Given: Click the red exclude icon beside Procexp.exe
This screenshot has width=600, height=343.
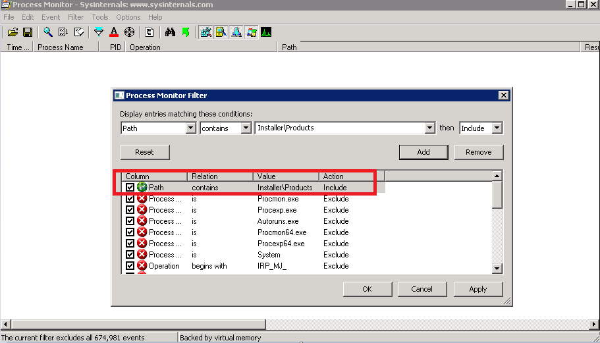Looking at the screenshot, I should [x=142, y=209].
